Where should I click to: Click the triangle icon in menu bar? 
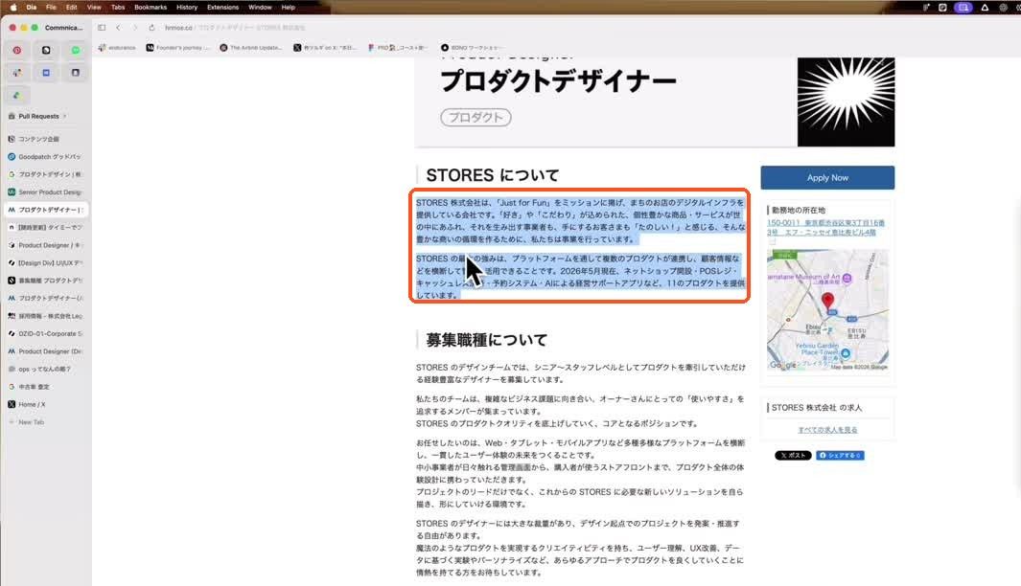coord(985,7)
